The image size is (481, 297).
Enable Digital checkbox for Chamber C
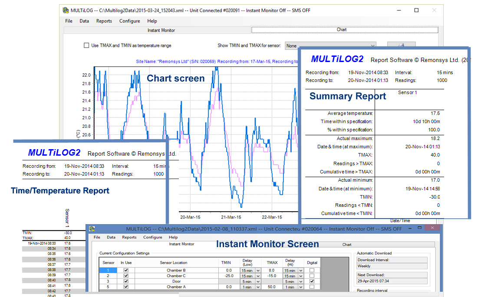click(312, 276)
